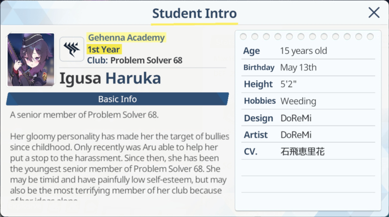Click the last binder hole on notepad
This screenshot has width=389, height=217.
(370, 37)
